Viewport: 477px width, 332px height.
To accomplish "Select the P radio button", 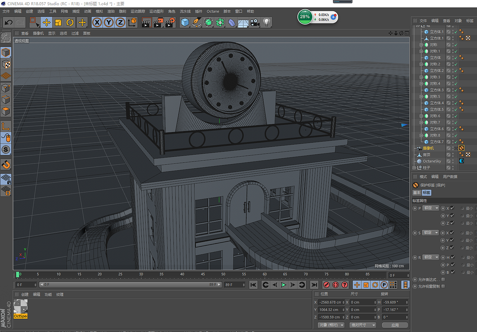I will (415, 208).
